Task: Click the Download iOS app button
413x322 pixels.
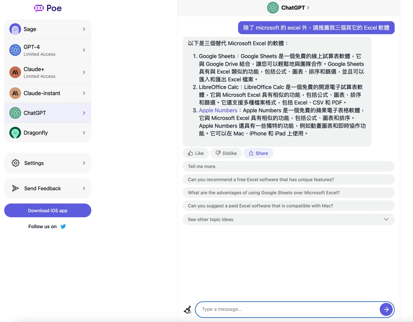Action: (47, 211)
